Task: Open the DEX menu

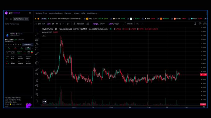Action: (x=83, y=13)
